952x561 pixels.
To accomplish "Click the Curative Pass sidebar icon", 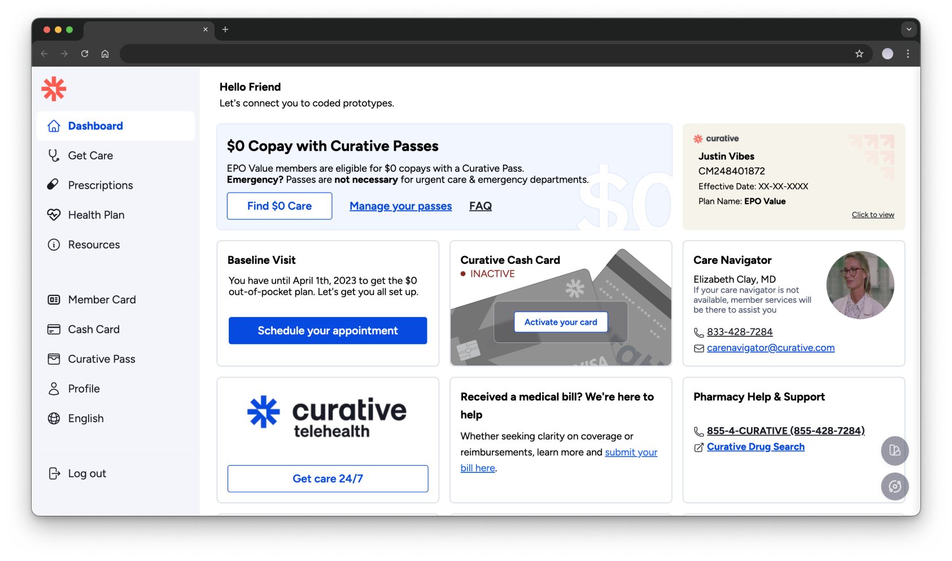I will click(54, 359).
